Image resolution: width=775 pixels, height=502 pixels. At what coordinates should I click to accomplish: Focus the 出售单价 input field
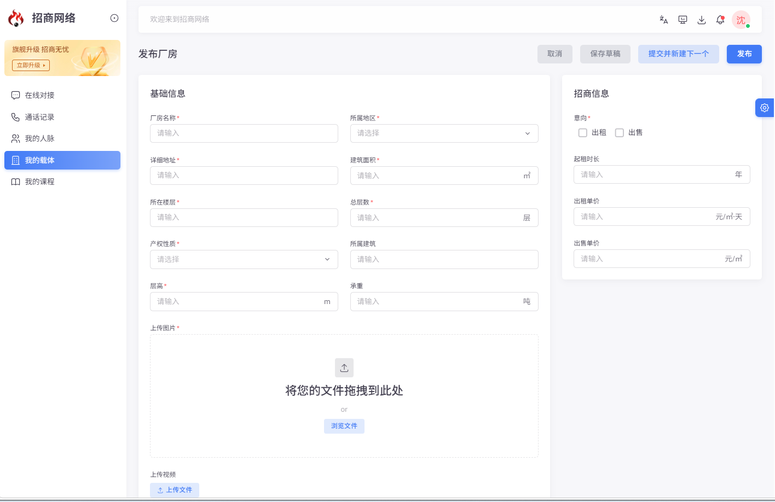click(x=662, y=259)
